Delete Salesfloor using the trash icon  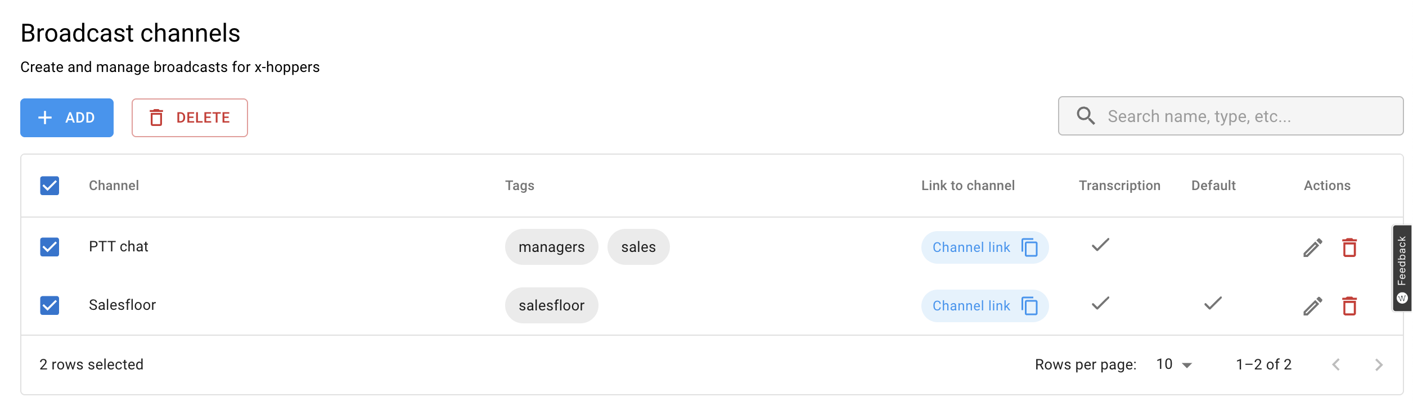coord(1348,306)
